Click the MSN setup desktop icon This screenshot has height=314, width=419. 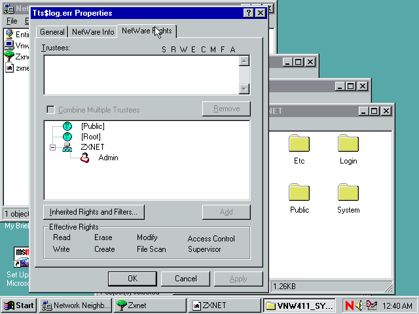click(x=22, y=257)
